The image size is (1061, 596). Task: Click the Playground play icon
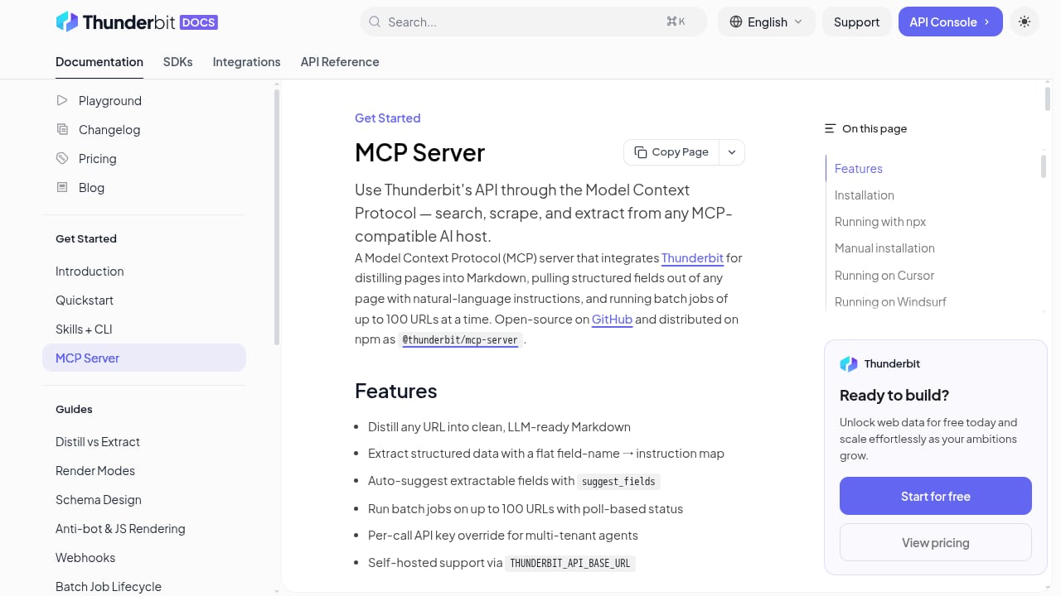(62, 100)
